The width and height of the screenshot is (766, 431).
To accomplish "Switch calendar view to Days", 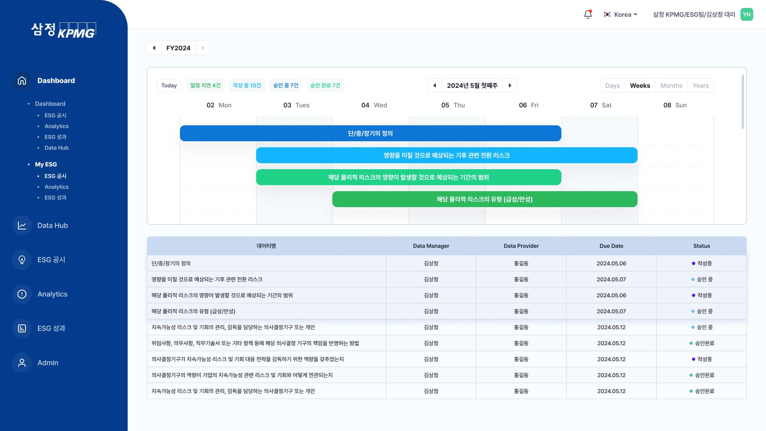I will tap(612, 85).
